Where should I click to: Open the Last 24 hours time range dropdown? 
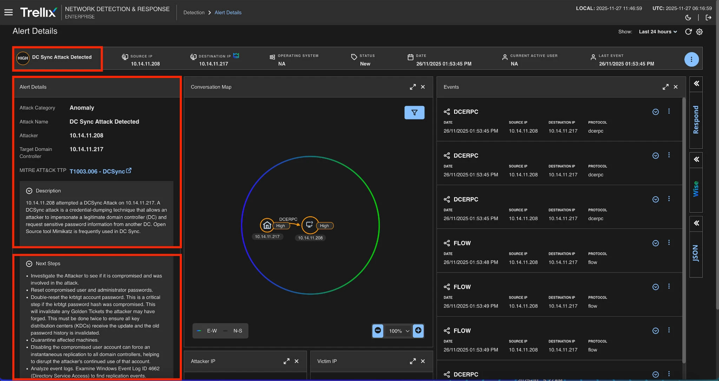(657, 32)
